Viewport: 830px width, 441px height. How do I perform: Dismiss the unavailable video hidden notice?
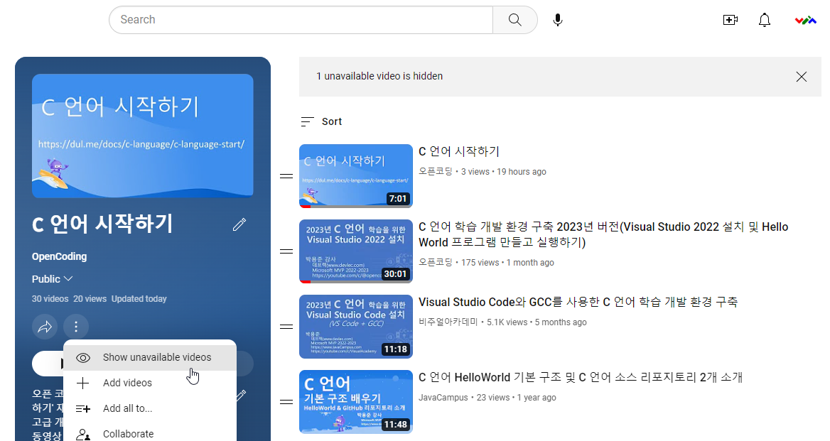(801, 77)
